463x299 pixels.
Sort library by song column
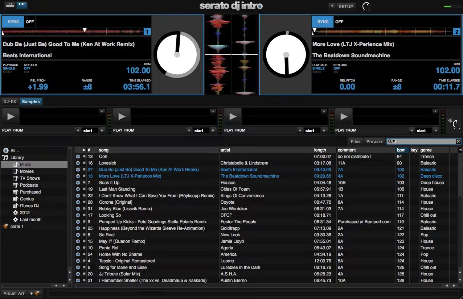click(x=158, y=150)
